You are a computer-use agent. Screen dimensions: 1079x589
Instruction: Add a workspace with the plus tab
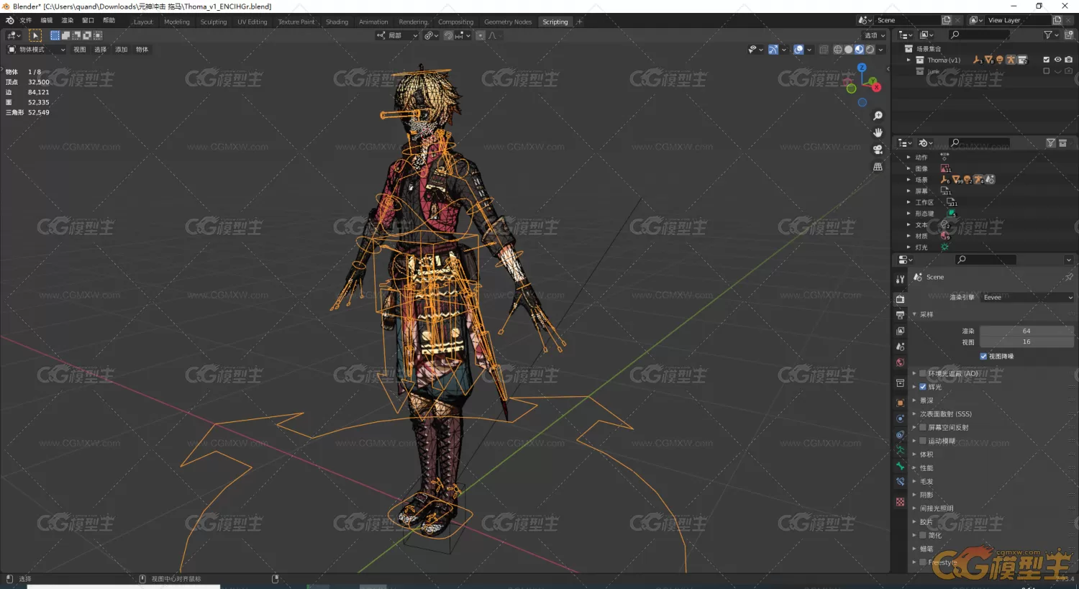[x=580, y=22]
